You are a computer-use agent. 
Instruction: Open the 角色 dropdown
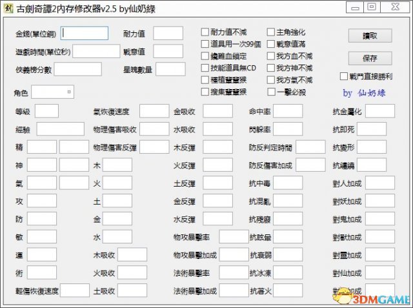(x=52, y=92)
